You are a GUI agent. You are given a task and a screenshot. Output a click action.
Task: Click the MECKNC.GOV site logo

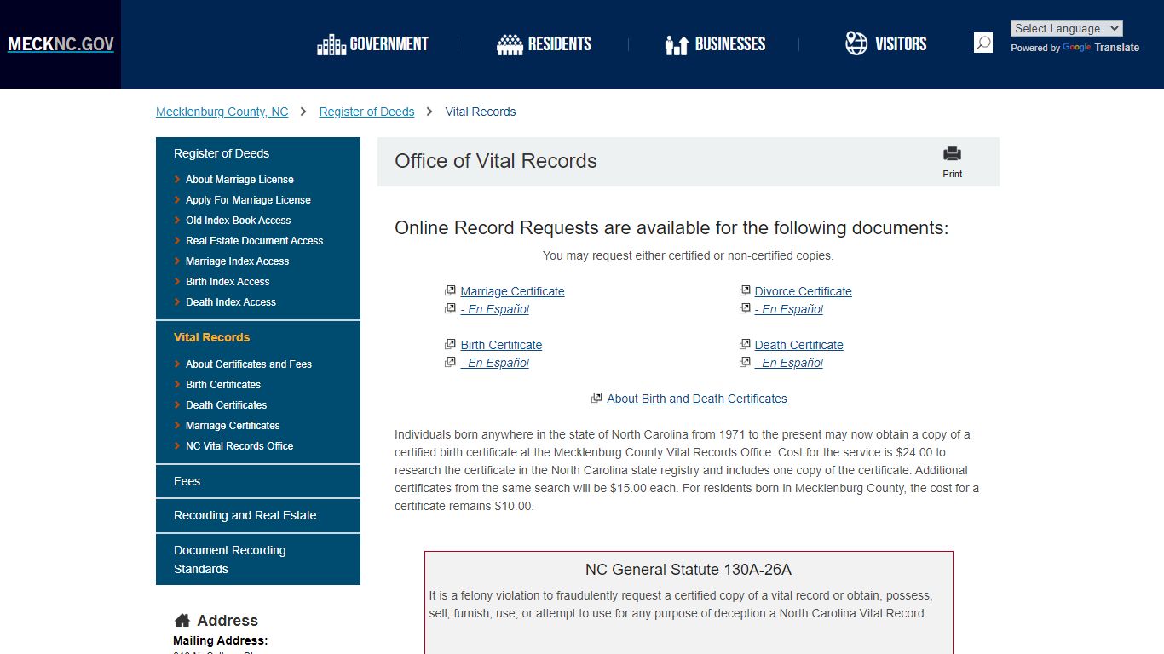[61, 44]
